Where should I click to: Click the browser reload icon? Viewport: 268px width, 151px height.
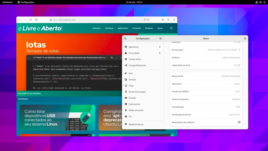pos(31,20)
